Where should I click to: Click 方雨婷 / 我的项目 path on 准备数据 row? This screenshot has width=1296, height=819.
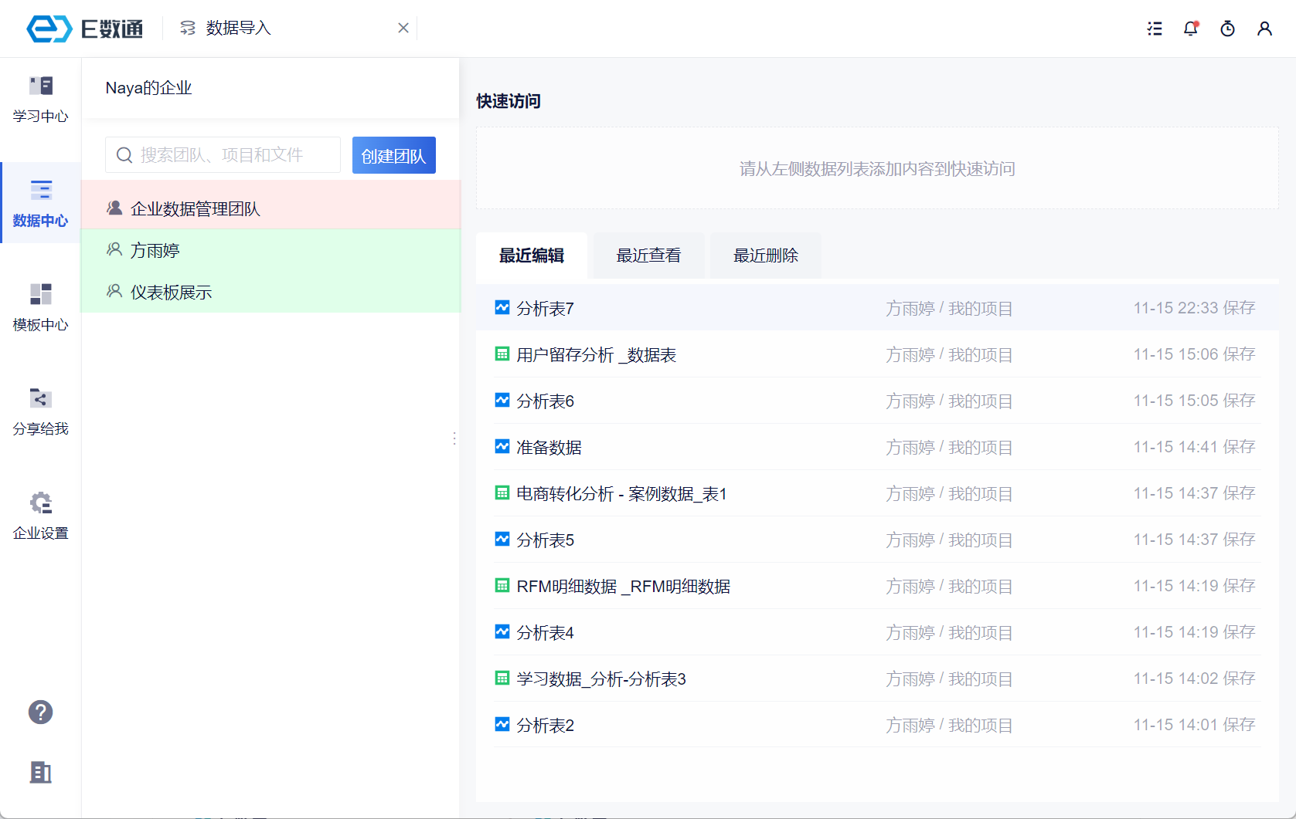point(949,448)
